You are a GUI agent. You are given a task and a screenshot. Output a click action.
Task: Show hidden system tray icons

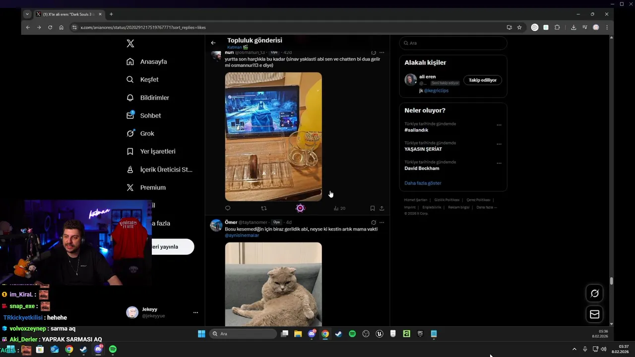click(x=574, y=349)
